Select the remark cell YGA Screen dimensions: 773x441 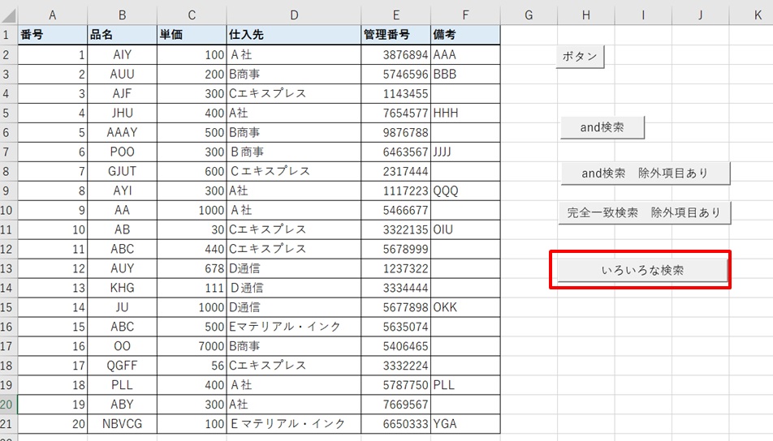coord(465,424)
